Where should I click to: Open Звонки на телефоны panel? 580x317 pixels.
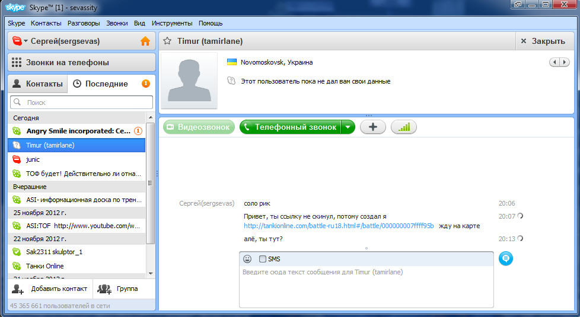[x=81, y=62]
